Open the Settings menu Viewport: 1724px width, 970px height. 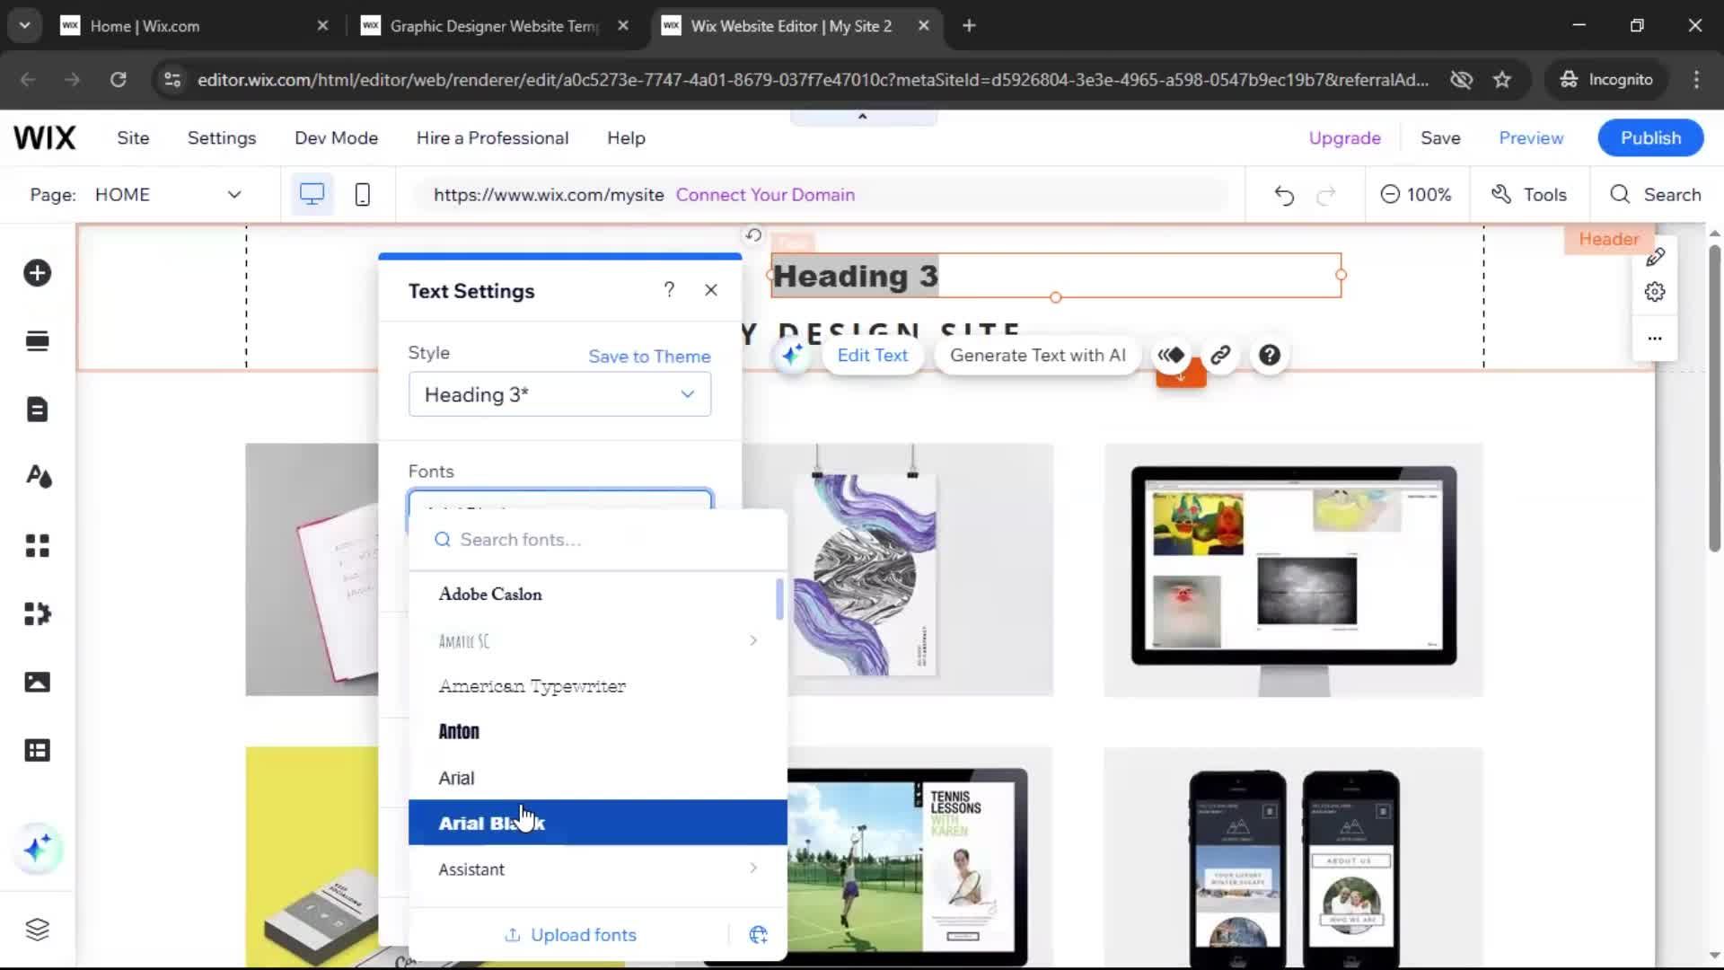(x=222, y=138)
